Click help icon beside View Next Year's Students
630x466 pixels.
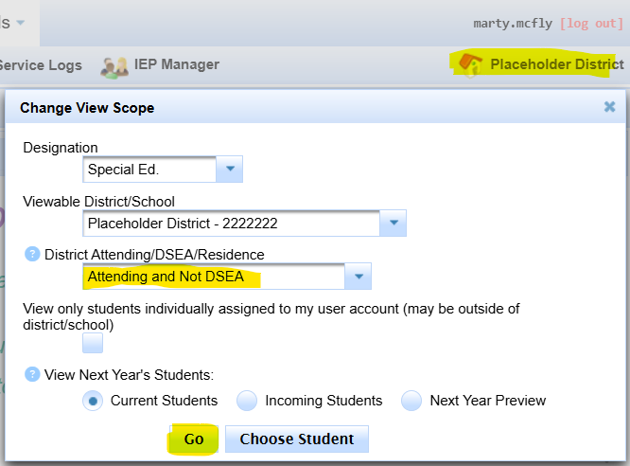tap(32, 374)
